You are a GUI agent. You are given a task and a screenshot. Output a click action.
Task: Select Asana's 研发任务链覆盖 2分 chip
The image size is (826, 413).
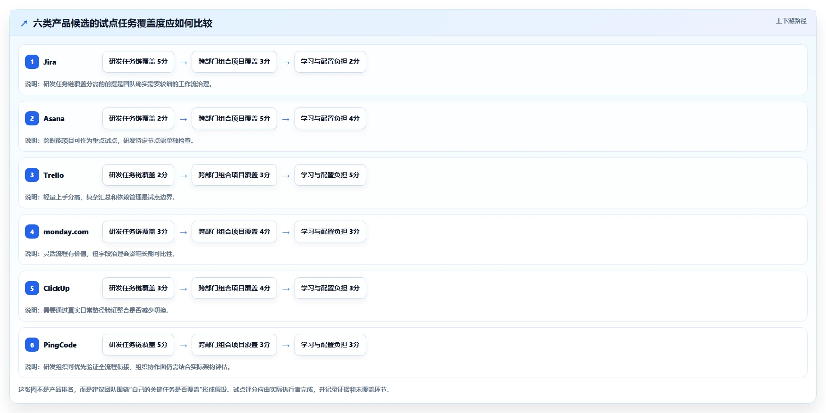point(138,118)
